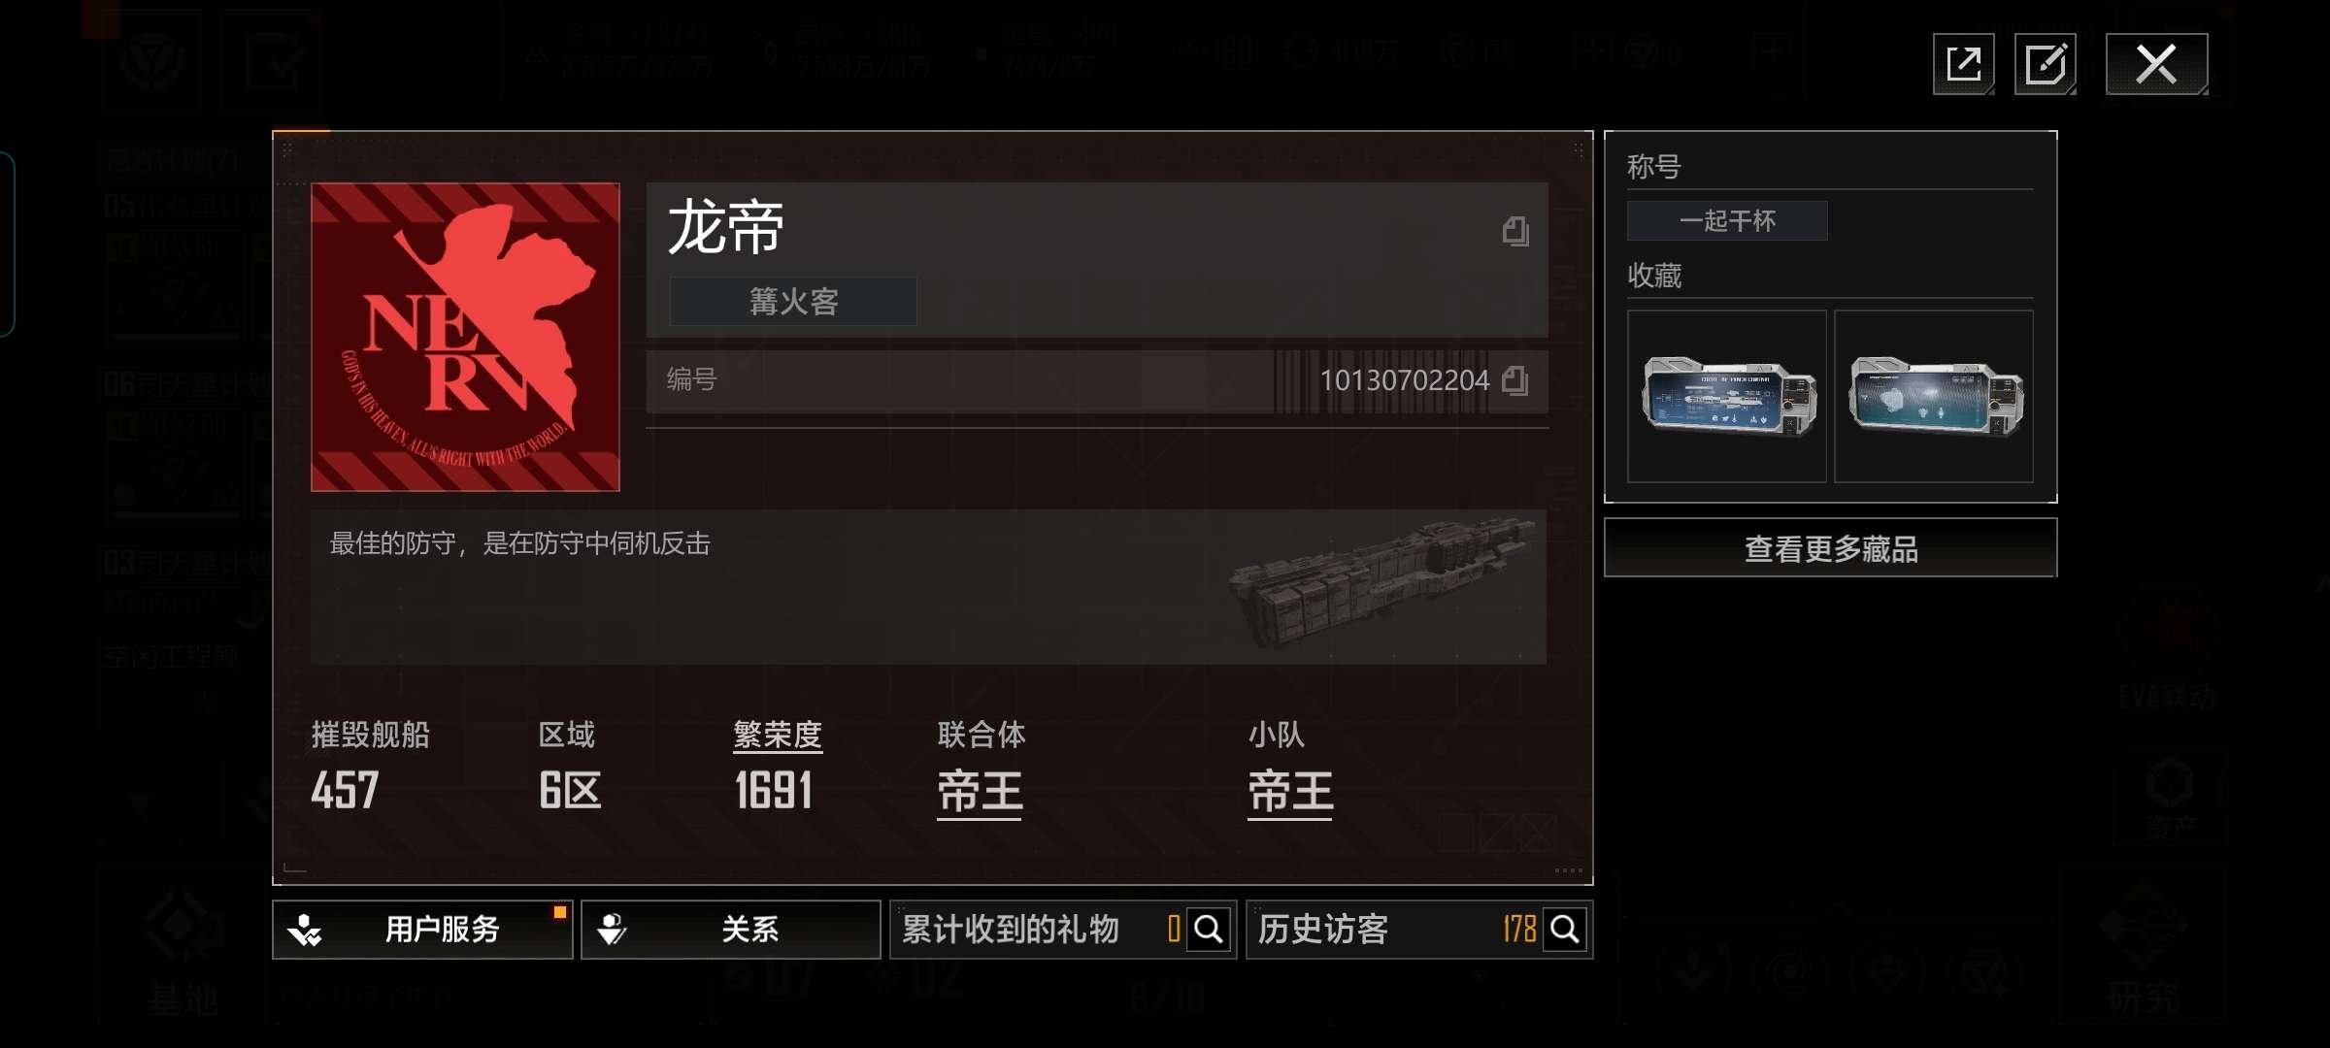Open 用户服务 button
Screen dimensions: 2330x1048
422,930
